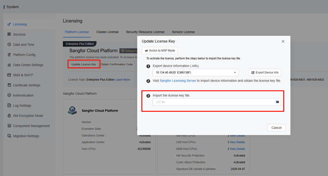The image size is (328, 176).
Task: Click the Host CPUs value 452/99999
Action: (144, 149)
